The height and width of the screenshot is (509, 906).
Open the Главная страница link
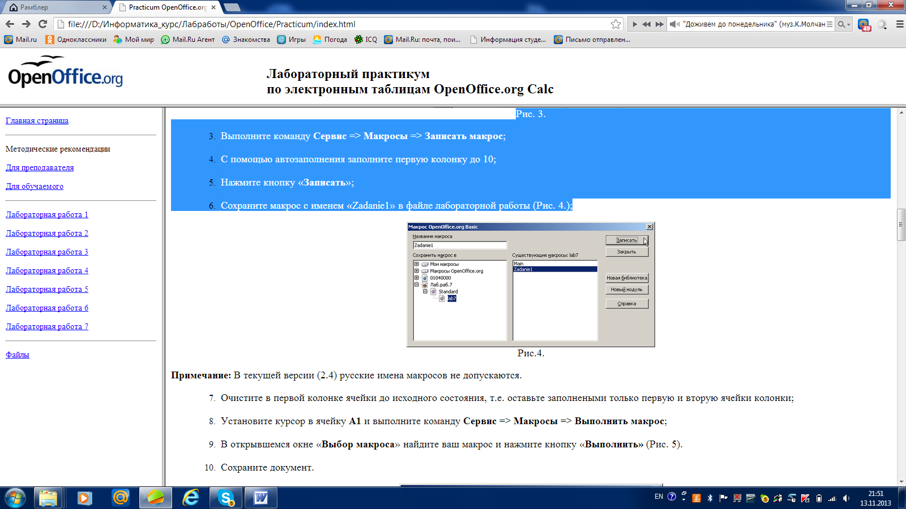[x=37, y=120]
